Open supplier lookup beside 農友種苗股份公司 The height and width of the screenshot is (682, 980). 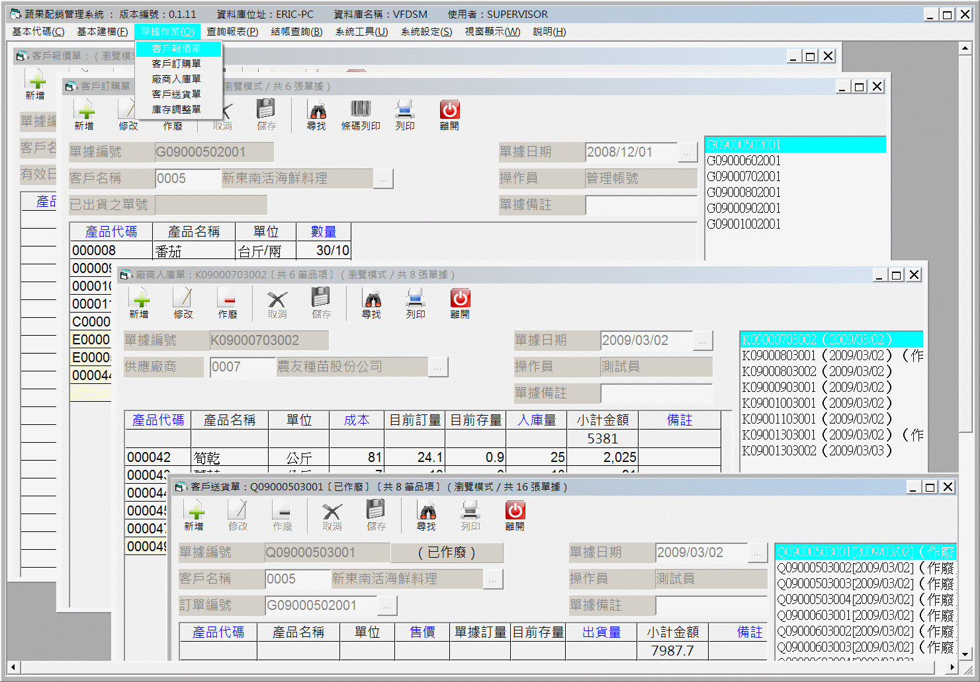(x=438, y=367)
